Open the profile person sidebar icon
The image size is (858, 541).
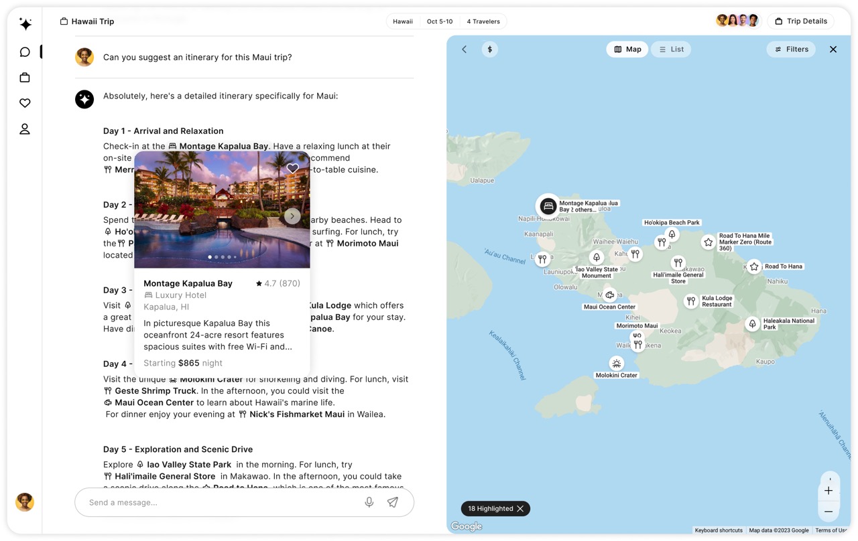25,129
